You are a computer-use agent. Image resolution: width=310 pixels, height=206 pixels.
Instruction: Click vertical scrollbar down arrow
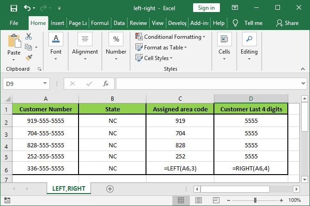[x=304, y=180]
